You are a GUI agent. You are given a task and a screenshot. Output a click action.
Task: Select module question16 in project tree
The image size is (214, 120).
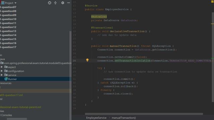pos(8,43)
